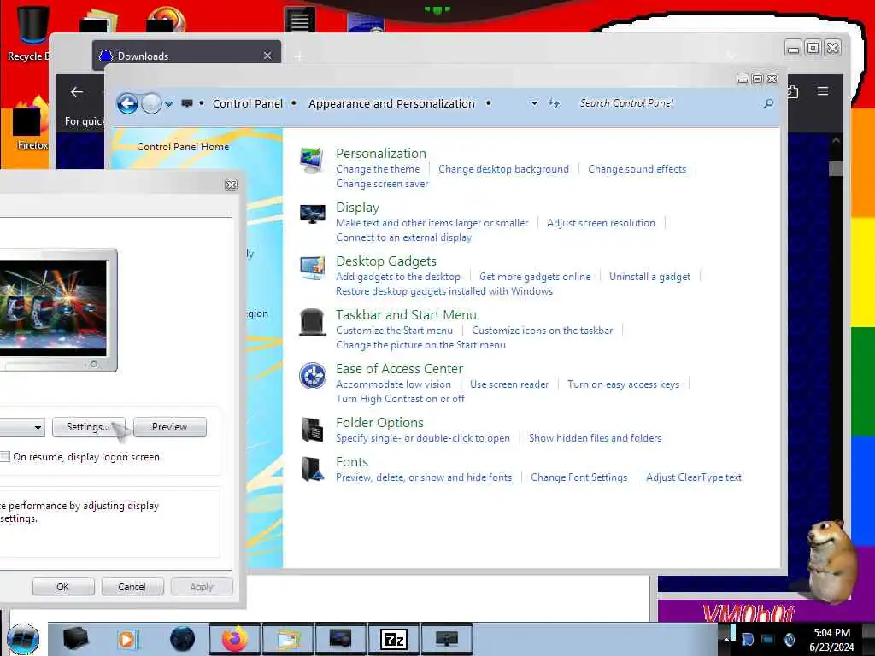Screen dimensions: 875x656
Task: Expand the address bar history dropdown
Action: tap(534, 103)
